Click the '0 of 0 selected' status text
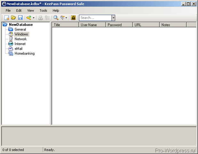The width and height of the screenshot is (198, 154). pyautogui.click(x=13, y=150)
